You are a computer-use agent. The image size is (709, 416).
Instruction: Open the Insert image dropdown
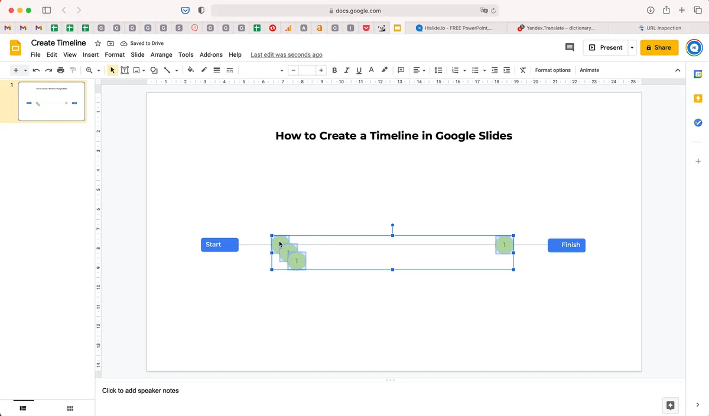[139, 70]
